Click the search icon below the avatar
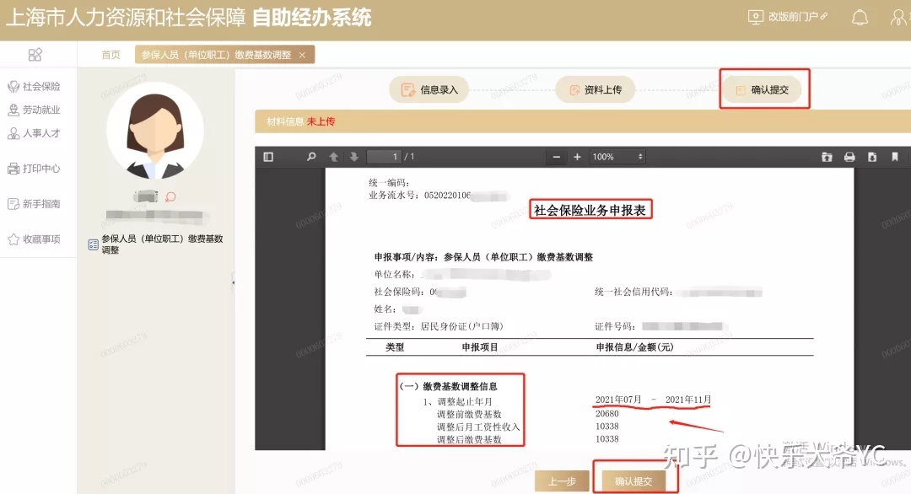This screenshot has width=911, height=494. pyautogui.click(x=170, y=197)
